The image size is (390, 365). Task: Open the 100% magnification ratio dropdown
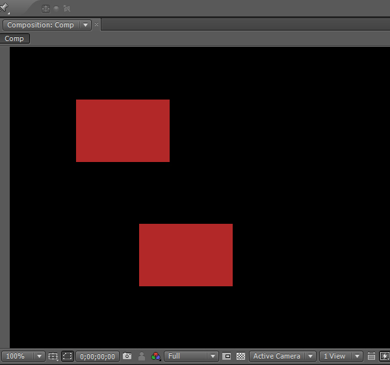point(23,356)
